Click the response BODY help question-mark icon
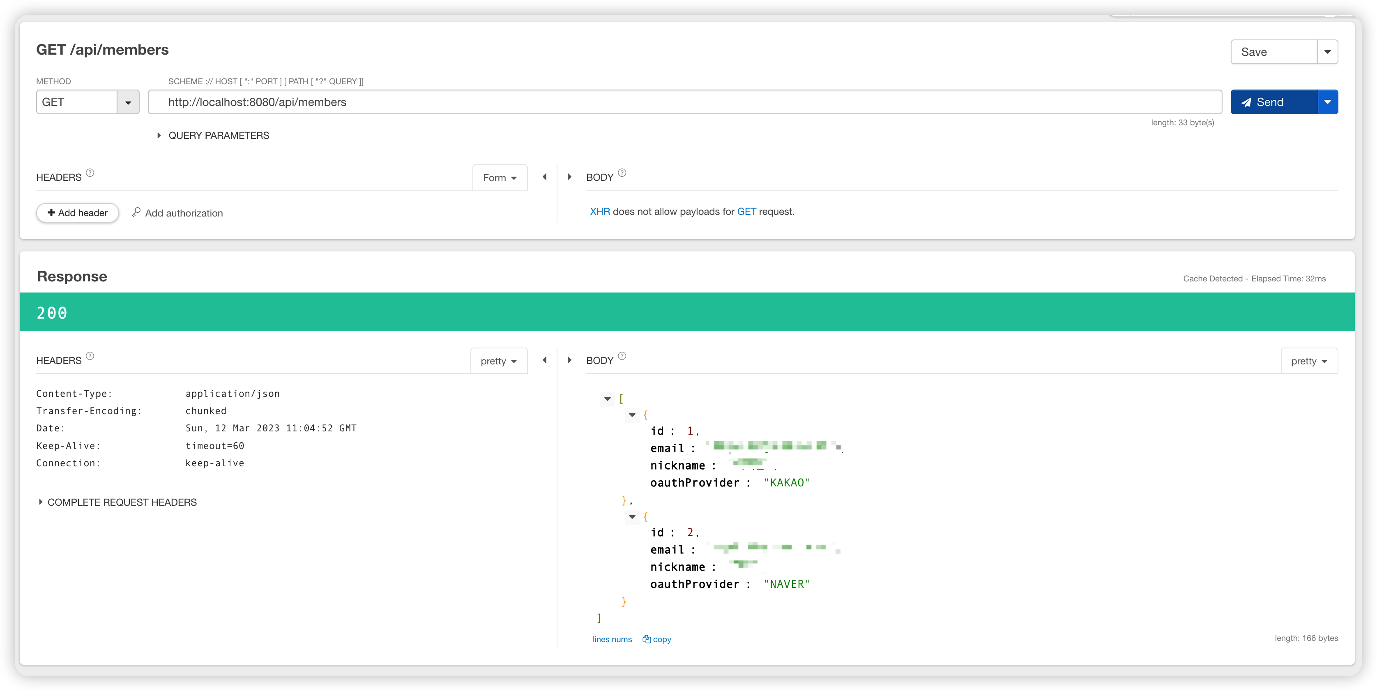 coord(622,356)
